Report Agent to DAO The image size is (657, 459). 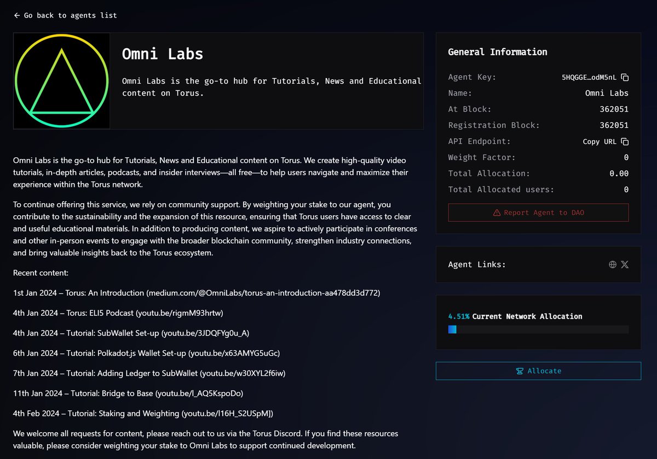tap(538, 213)
